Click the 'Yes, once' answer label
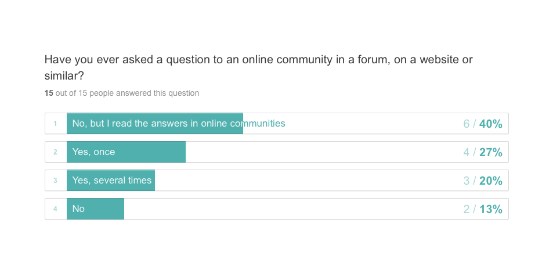The image size is (553, 277). pyautogui.click(x=93, y=152)
